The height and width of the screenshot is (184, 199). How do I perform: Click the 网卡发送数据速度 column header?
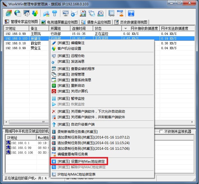pyautogui.click(x=177, y=28)
